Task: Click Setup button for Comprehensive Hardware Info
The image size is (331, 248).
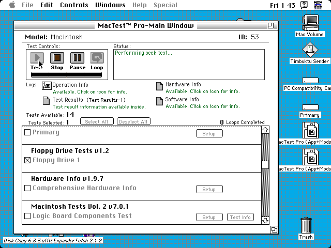Action: tap(209, 189)
